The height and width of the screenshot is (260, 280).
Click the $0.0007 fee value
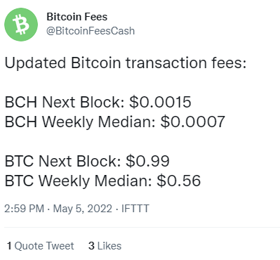(193, 122)
